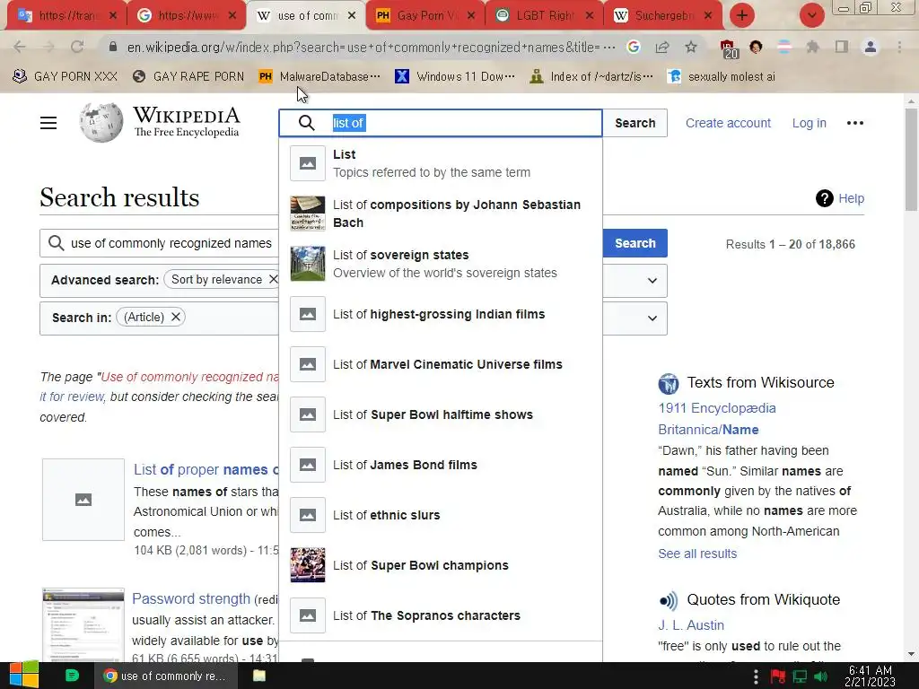Click the share page icon in the address bar
The height and width of the screenshot is (689, 919).
(662, 47)
